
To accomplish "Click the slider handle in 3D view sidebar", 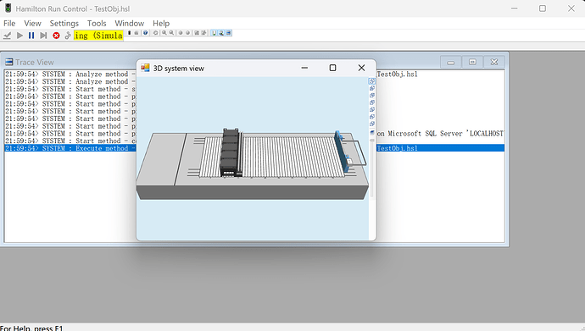I will click(372, 141).
